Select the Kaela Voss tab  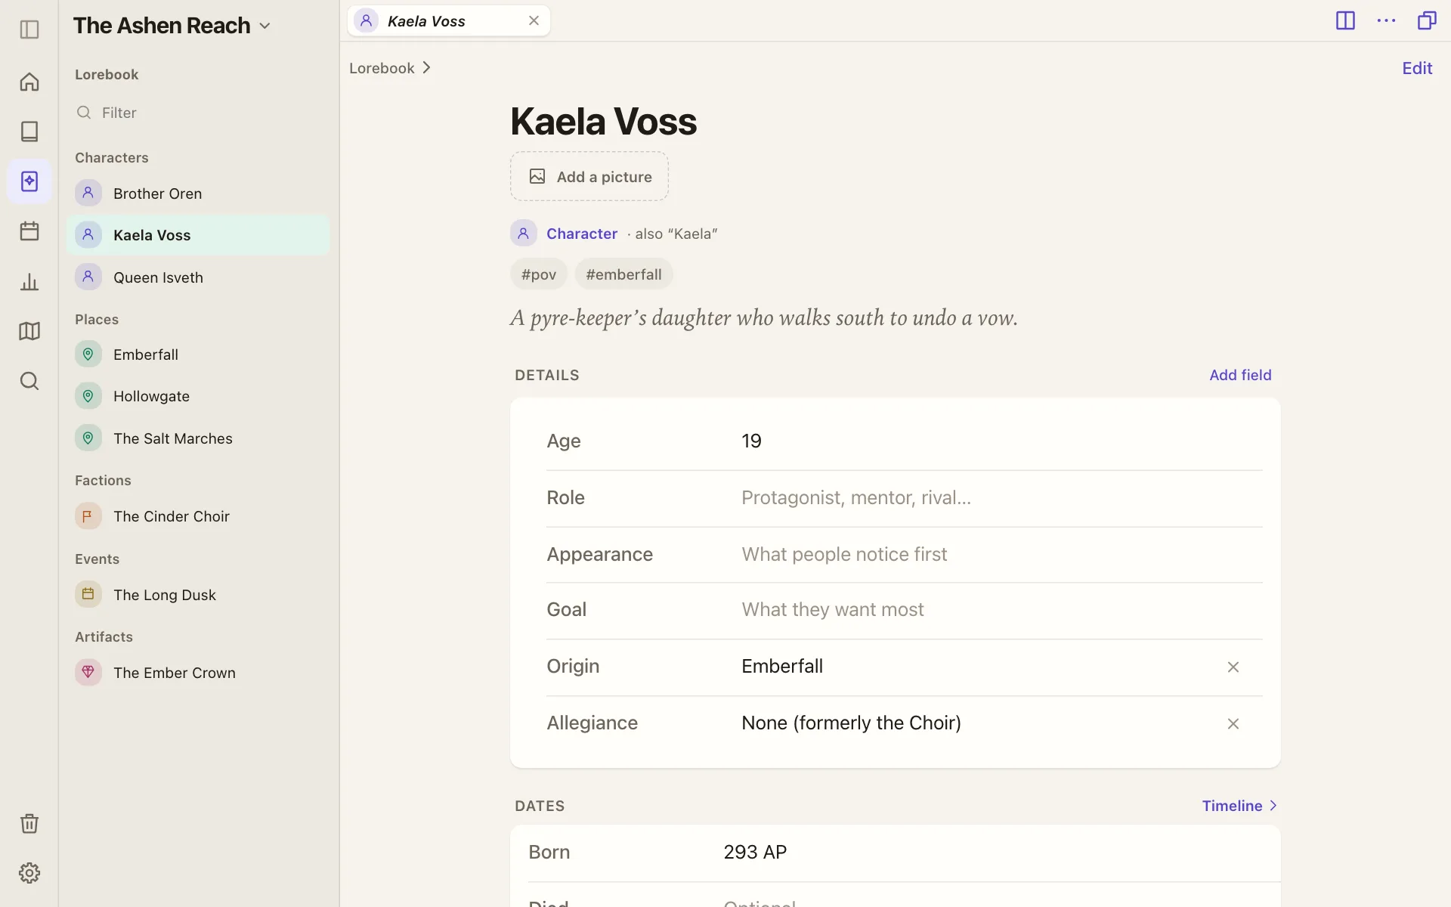448,20
